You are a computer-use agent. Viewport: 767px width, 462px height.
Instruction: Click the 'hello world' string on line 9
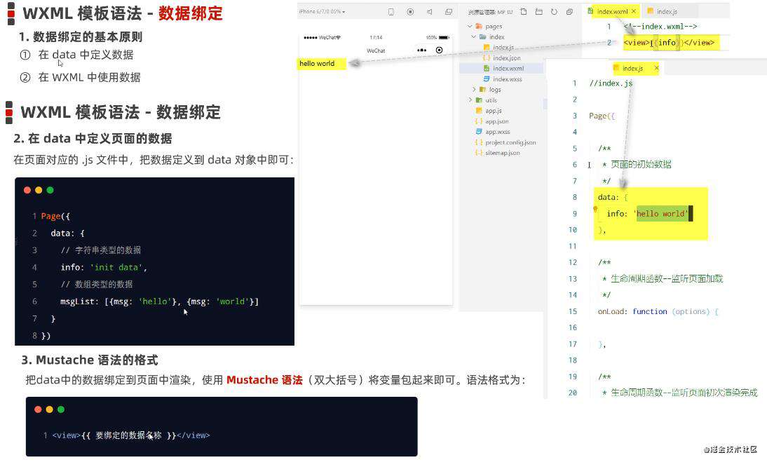[661, 214]
